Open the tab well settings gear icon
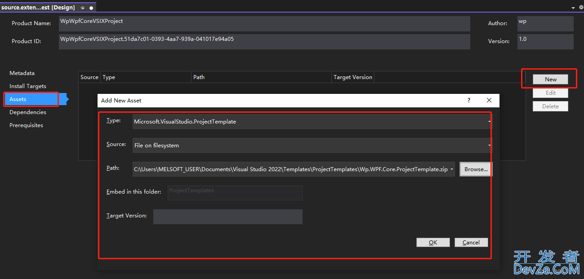 [x=581, y=8]
